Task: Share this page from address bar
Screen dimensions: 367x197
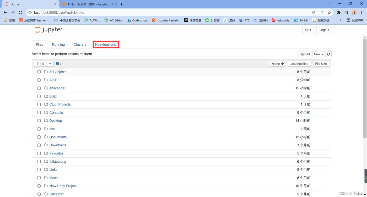Action: (321, 12)
